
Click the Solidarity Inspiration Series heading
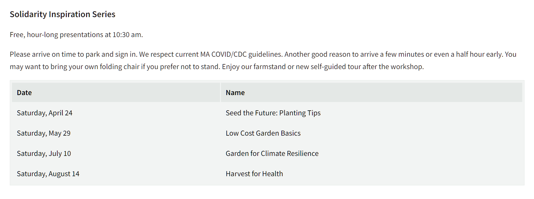point(62,14)
